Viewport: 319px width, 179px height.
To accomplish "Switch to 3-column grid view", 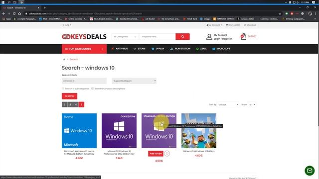I will pos(70,104).
